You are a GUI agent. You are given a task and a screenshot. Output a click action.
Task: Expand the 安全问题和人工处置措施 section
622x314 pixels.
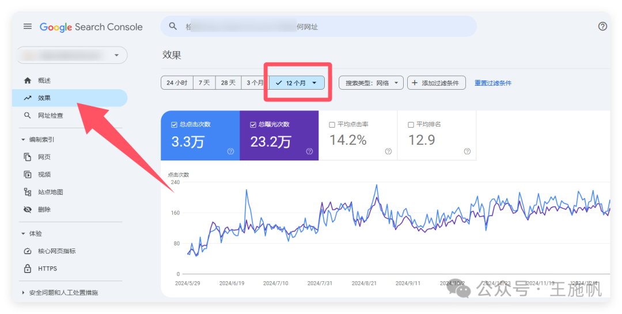point(22,293)
